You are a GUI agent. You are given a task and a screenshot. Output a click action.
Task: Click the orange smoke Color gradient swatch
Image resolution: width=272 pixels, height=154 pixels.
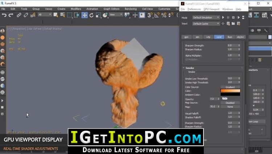pos(230,91)
